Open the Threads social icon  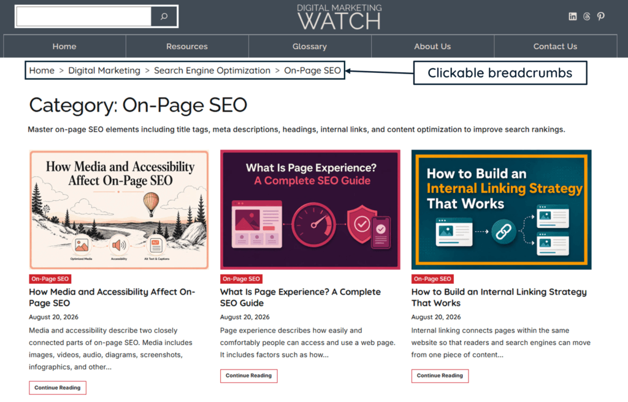pos(587,17)
